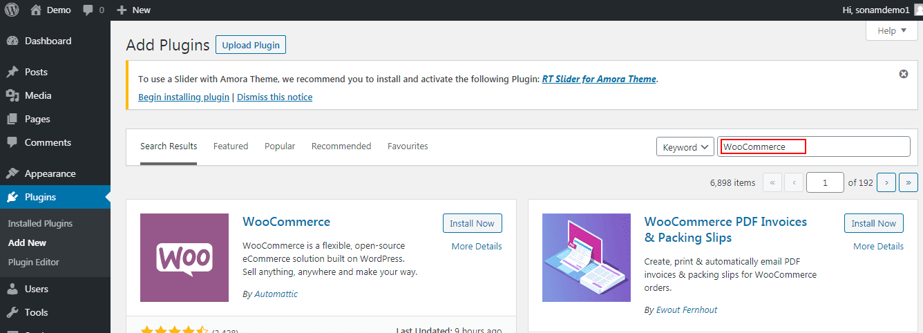This screenshot has height=333, width=923.
Task: Click the Upload Plugin button
Action: click(251, 45)
